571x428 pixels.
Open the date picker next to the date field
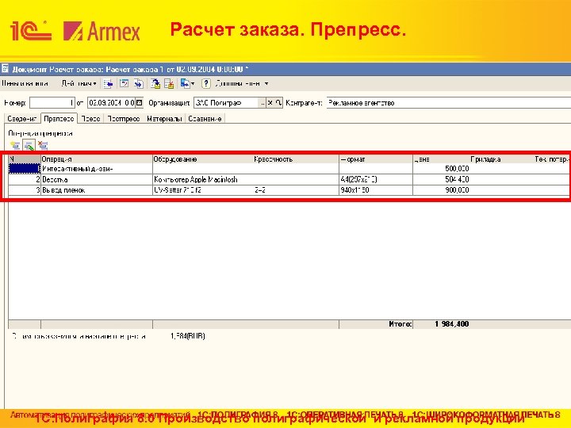140,103
